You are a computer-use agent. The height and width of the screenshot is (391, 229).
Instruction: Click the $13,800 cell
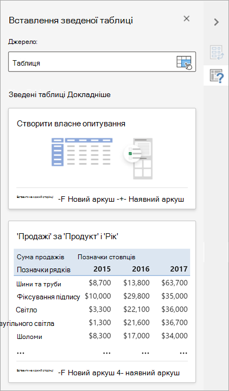pyautogui.click(x=136, y=283)
